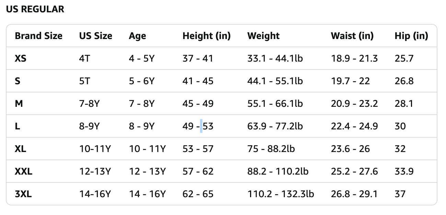Click the US REGULAR heading
This screenshot has height=215, width=446.
35,9
